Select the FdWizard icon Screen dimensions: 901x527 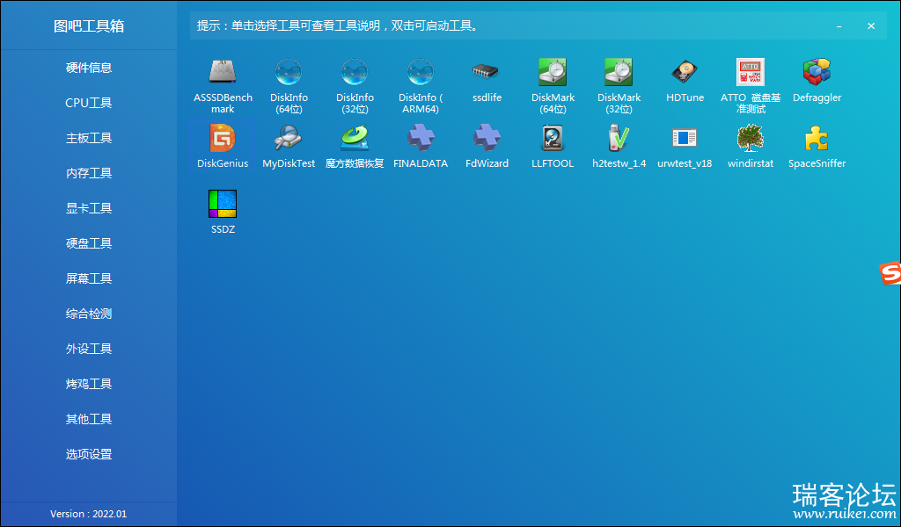pos(487,138)
